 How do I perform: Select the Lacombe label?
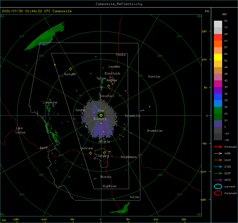114,67
